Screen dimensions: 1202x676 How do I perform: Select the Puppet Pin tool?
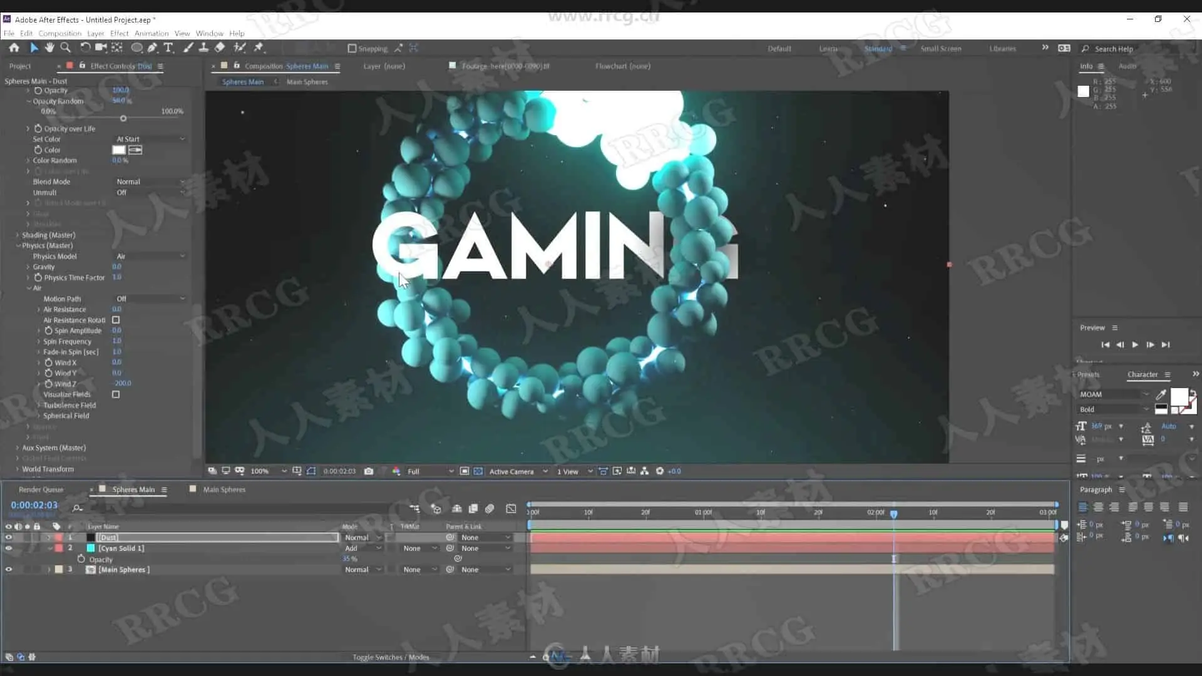click(259, 48)
